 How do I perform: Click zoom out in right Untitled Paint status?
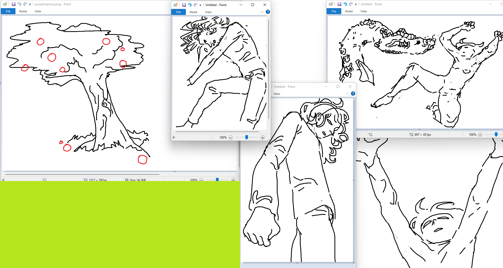pos(480,135)
